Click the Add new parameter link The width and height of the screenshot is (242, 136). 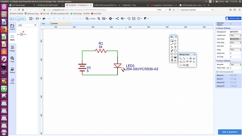pos(226,72)
